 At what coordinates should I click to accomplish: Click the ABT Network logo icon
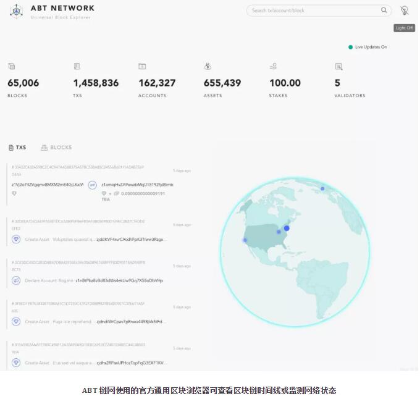coord(16,12)
